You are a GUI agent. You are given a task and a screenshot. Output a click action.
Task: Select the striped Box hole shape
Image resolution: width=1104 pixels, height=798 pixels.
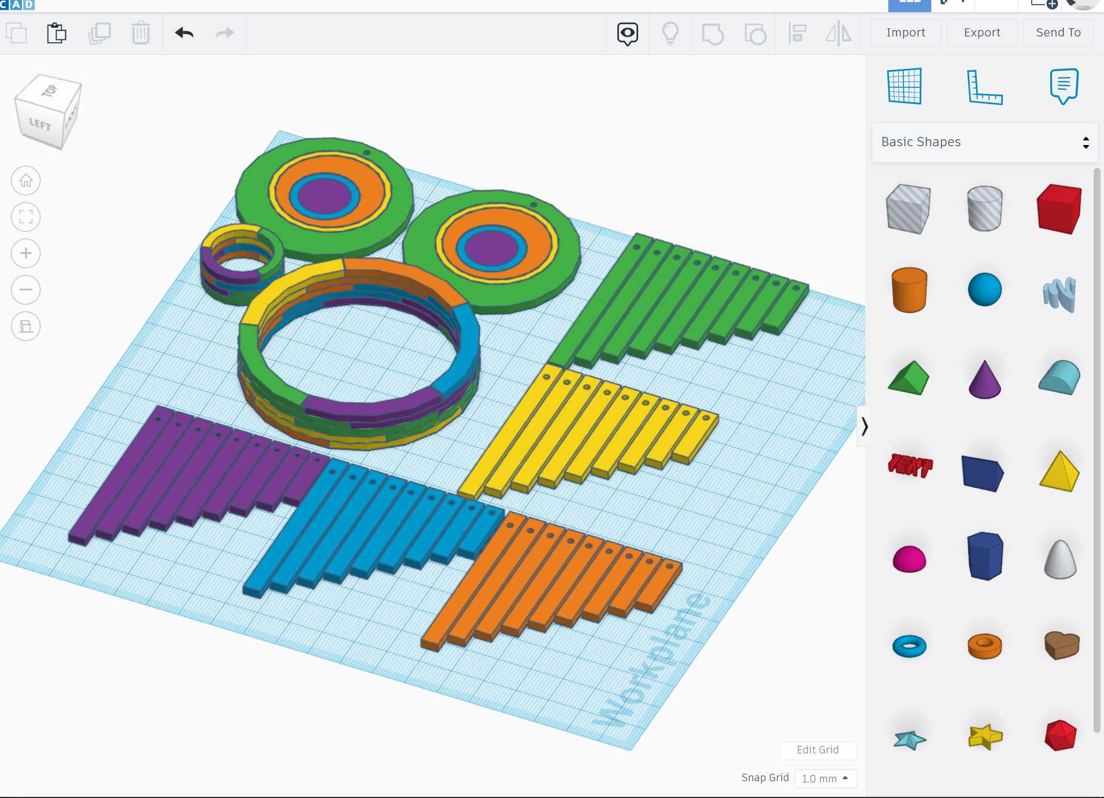point(909,209)
